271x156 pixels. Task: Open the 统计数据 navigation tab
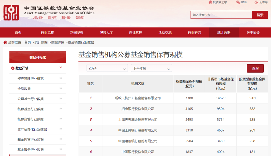(x=224, y=32)
